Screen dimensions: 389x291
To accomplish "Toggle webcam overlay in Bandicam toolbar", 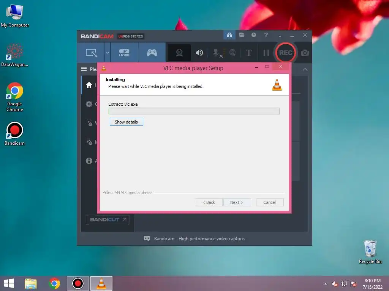I will [179, 53].
